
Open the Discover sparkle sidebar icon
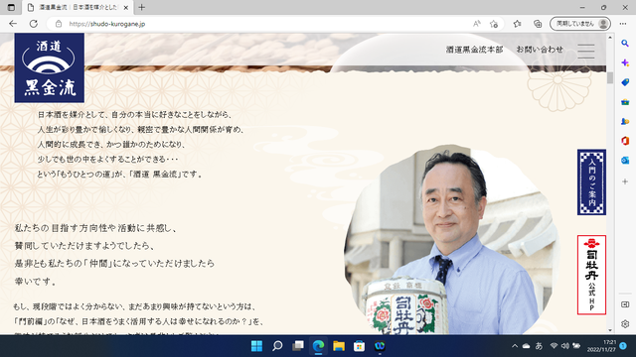(x=625, y=62)
